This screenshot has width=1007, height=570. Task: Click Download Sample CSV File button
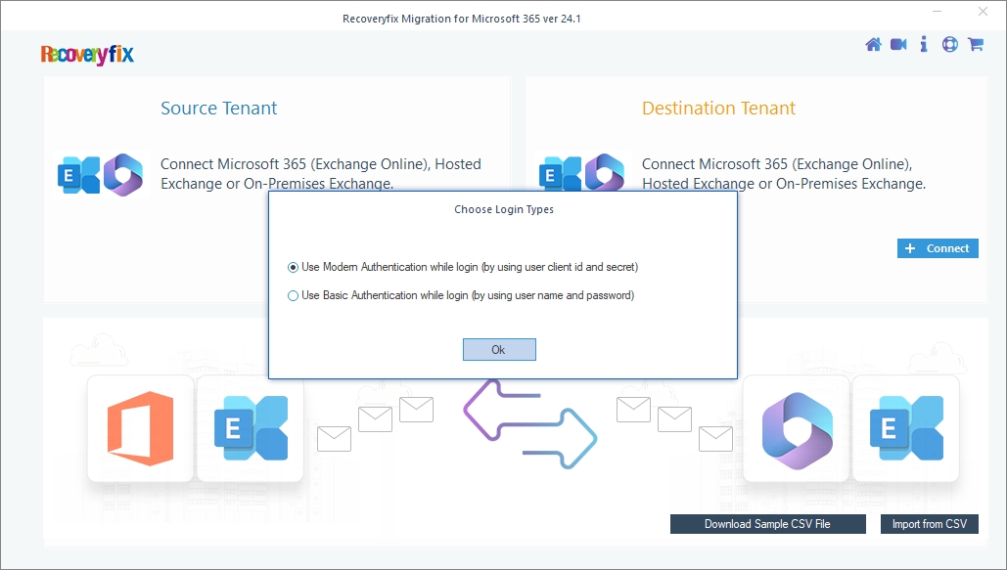(x=767, y=524)
